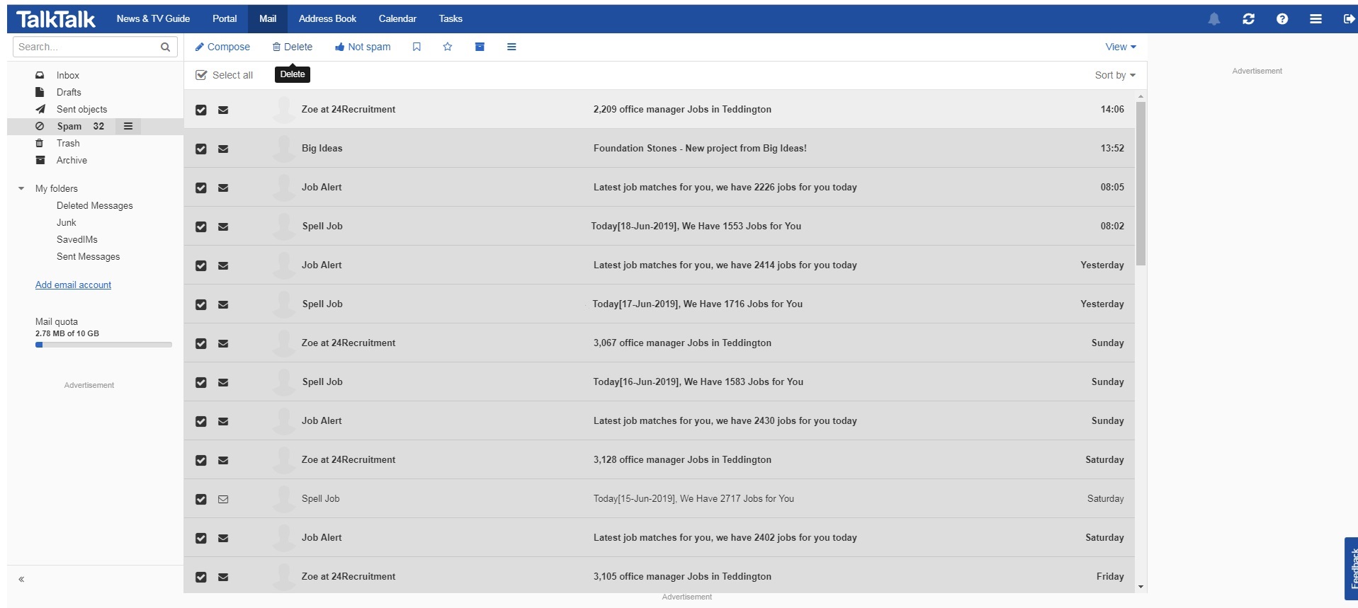Open Sent Messages folder

(x=89, y=256)
